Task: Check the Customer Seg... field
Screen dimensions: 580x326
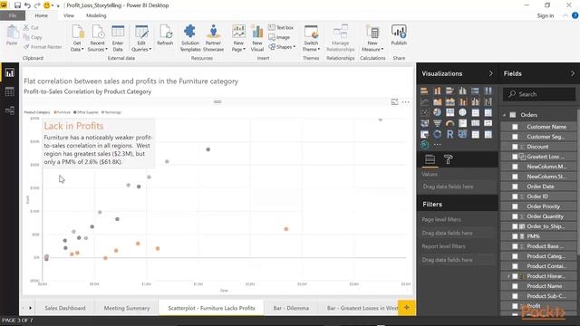Action: 515,137
